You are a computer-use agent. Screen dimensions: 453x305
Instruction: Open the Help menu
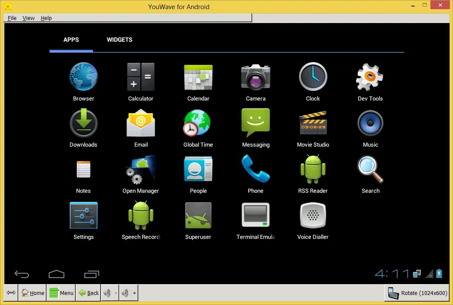click(x=46, y=18)
